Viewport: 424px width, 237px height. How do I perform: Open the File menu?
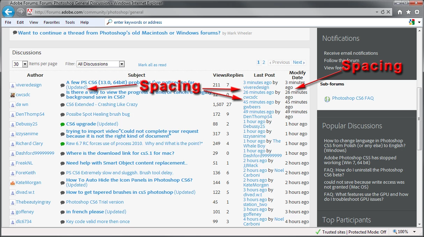(8, 22)
